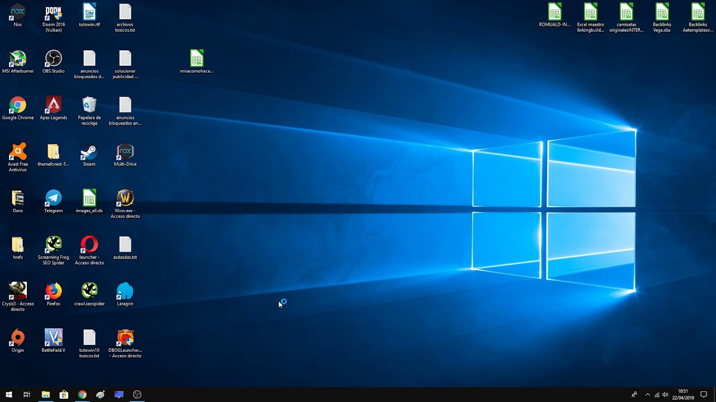Select Screaming Frog SEO Spider shortcut

(54, 251)
